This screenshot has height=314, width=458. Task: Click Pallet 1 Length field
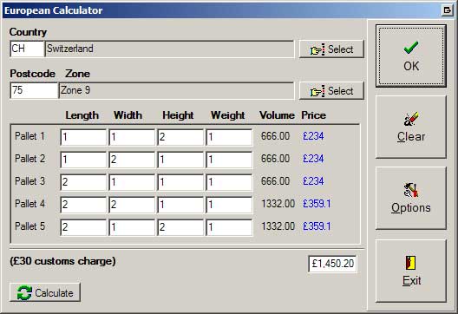[x=83, y=137]
